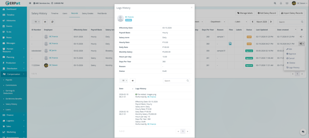Image resolution: width=309 pixels, height=138 pixels.
Task: Click the envelope messages icon in header
Action: point(287,3)
